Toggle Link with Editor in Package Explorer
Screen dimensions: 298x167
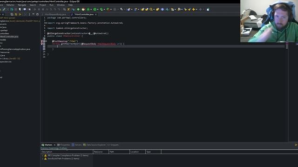tap(16, 14)
